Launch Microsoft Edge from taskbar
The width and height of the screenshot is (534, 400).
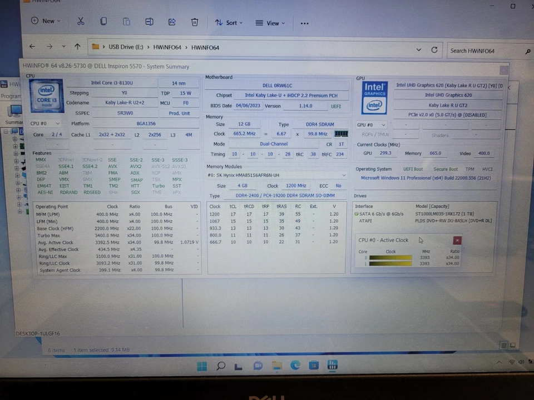[x=295, y=366]
